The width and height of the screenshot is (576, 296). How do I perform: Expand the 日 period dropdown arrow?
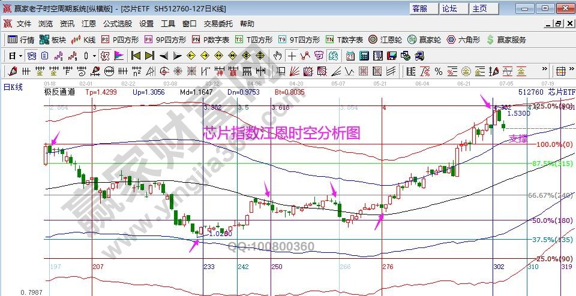coord(20,56)
